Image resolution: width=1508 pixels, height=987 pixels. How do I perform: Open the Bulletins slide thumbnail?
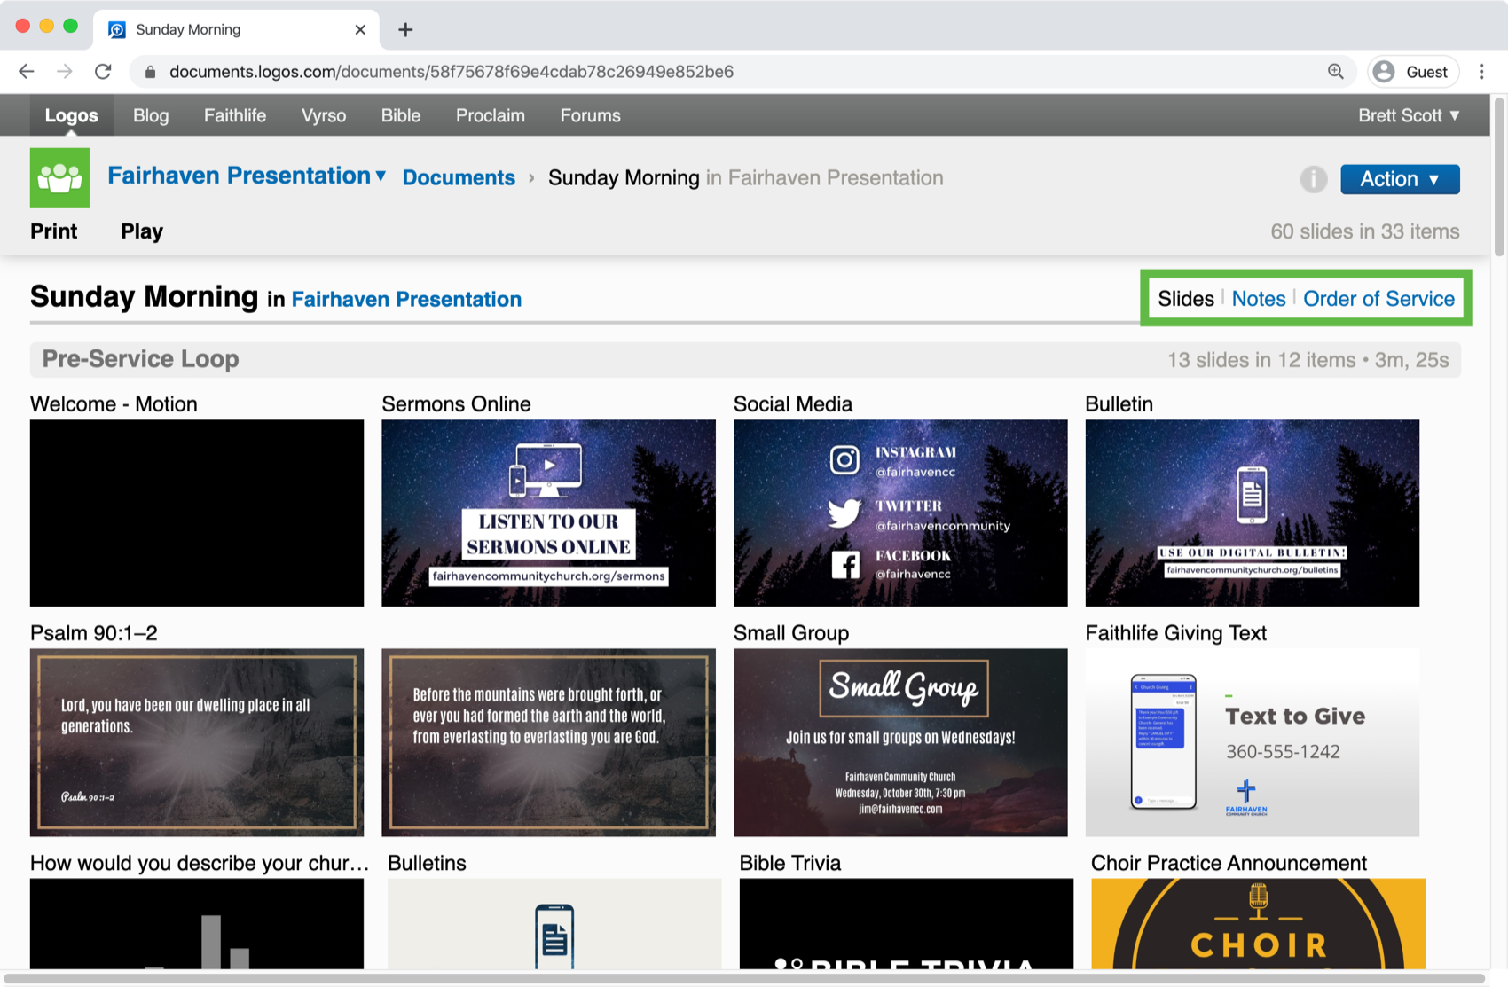tap(554, 923)
